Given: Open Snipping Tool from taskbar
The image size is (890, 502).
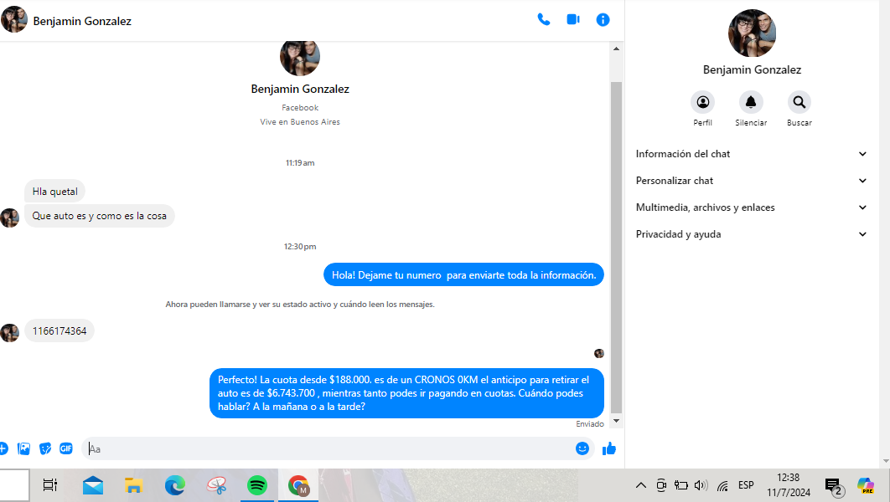Looking at the screenshot, I should 216,485.
